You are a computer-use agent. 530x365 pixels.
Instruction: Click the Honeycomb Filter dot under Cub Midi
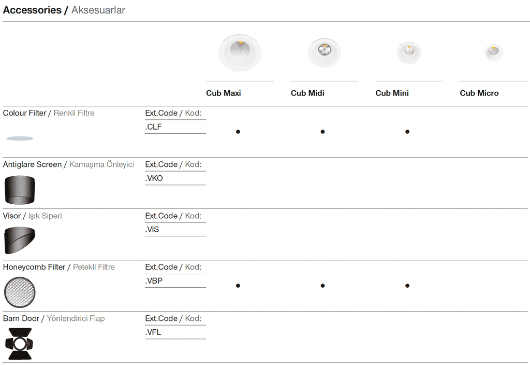point(323,286)
